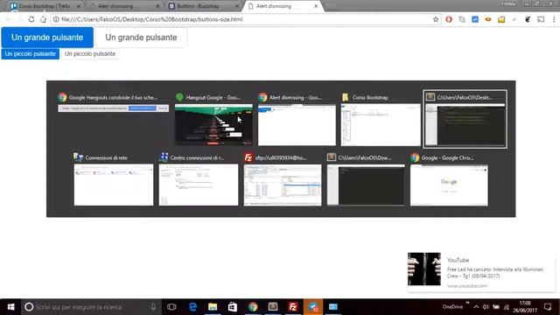Screen dimensions: 560x315
Task: Click the Cortana microphone icon
Action: 153,307
